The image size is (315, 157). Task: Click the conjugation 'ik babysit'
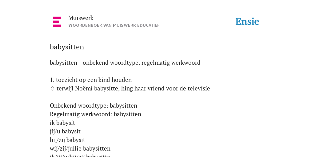click(62, 123)
